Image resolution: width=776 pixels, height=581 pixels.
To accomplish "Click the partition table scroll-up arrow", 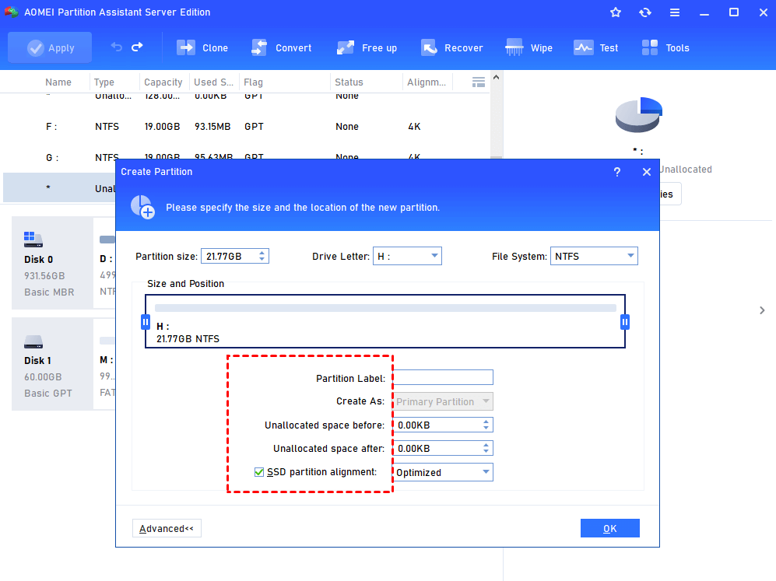I will (x=497, y=78).
